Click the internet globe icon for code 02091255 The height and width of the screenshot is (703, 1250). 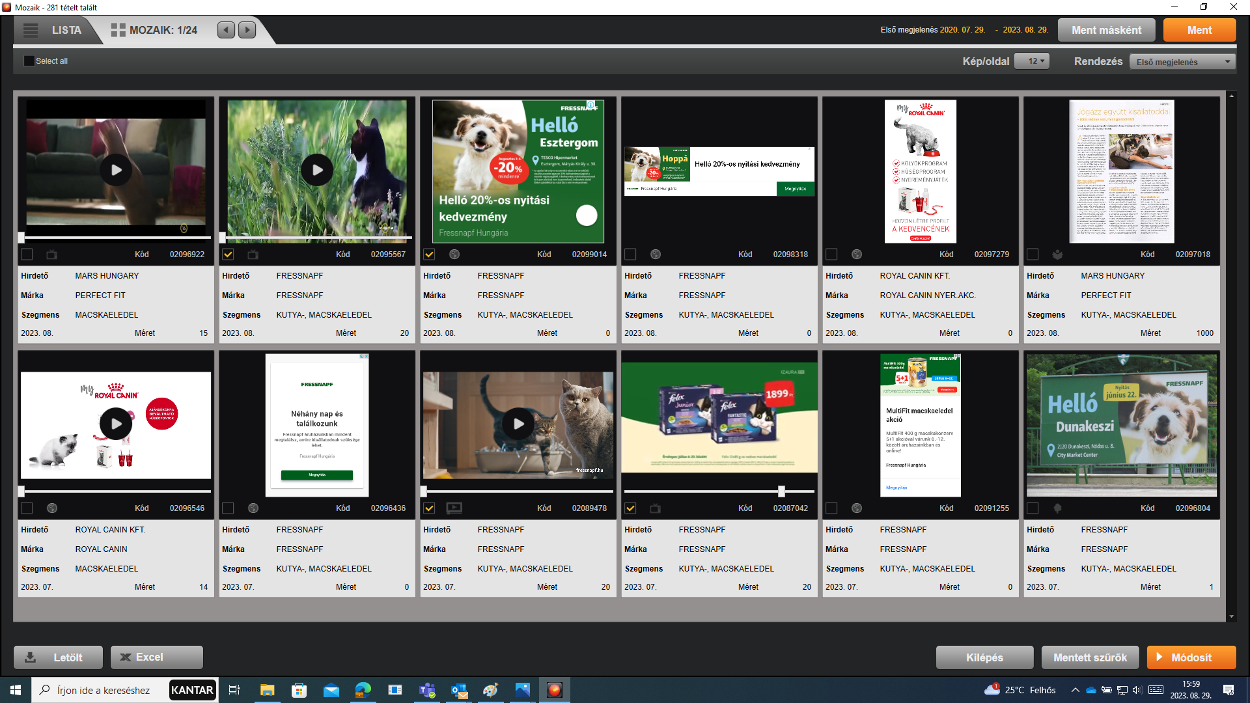(857, 508)
